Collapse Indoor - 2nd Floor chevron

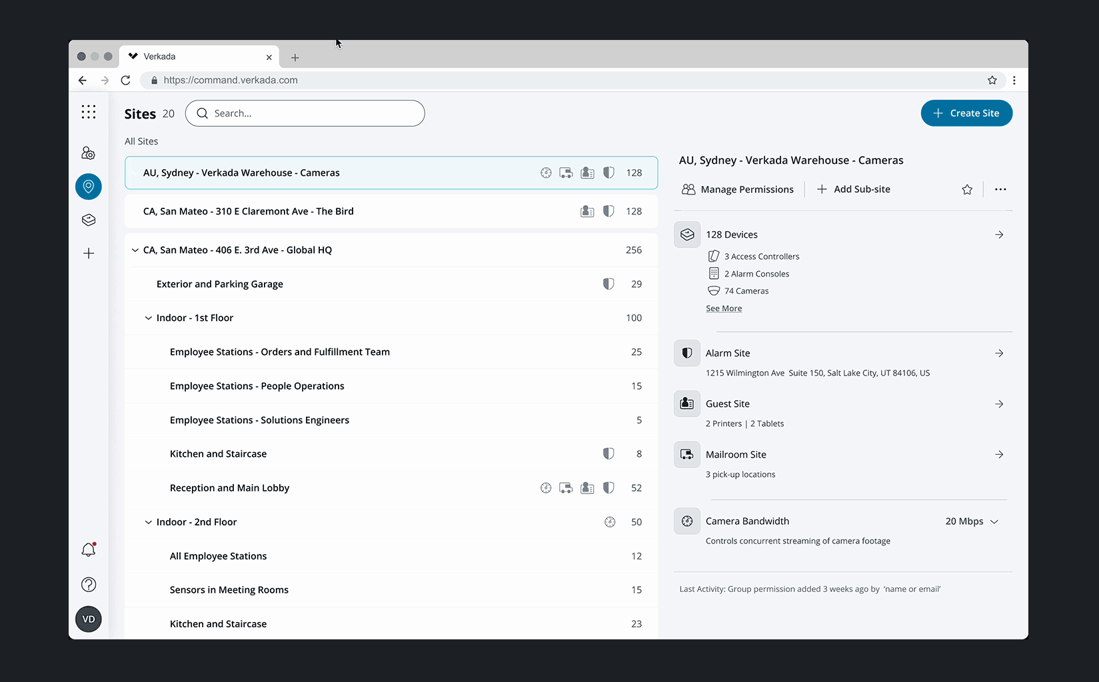149,522
